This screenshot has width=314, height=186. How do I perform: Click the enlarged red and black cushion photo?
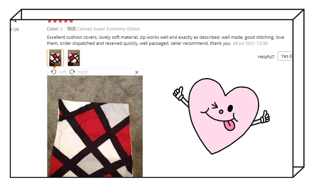[95, 126]
